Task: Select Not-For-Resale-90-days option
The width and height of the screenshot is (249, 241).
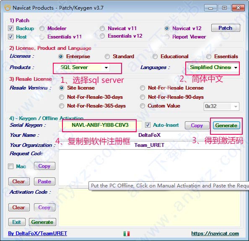Action: 143,97
